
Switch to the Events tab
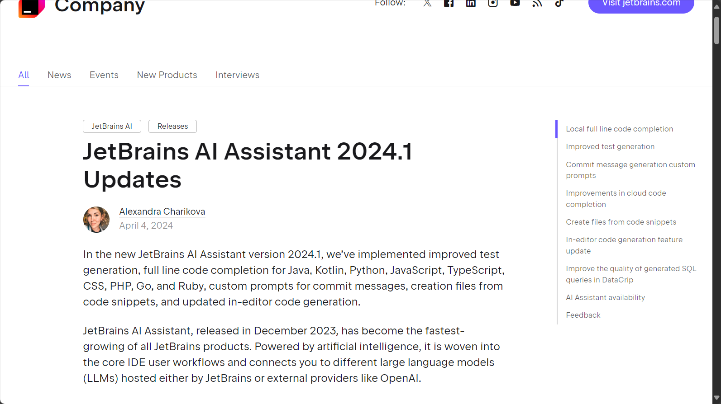click(104, 75)
